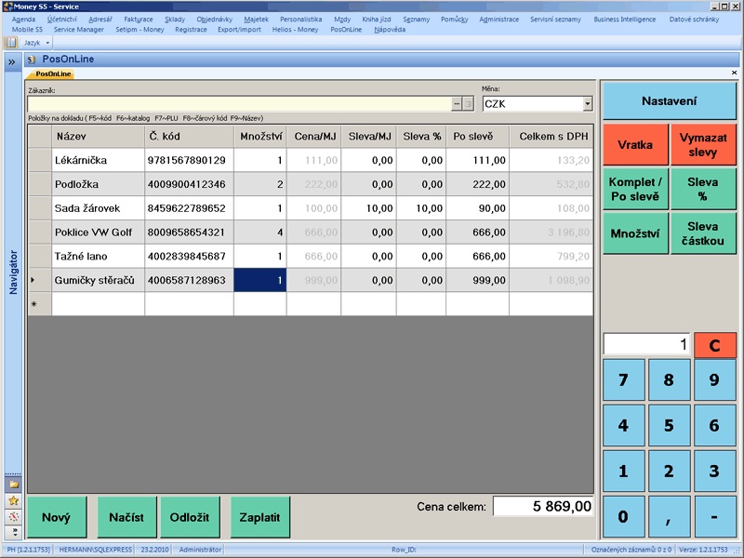Open the Sklady menu
The width and height of the screenshot is (744, 558).
[x=175, y=20]
